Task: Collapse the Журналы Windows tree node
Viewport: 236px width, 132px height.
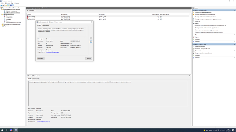Action: click(1, 14)
